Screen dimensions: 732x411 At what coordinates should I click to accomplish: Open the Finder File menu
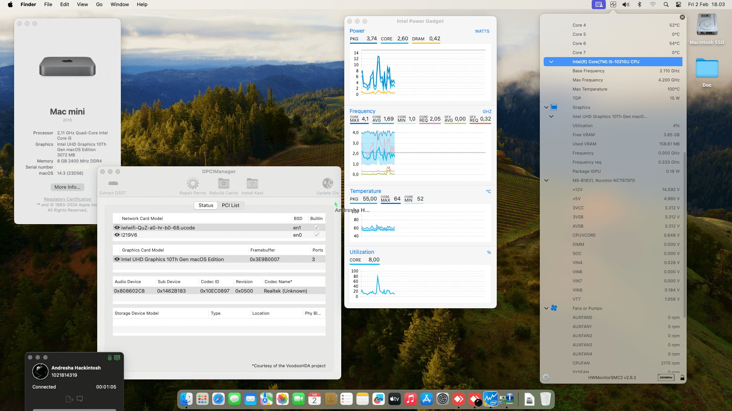tap(48, 5)
